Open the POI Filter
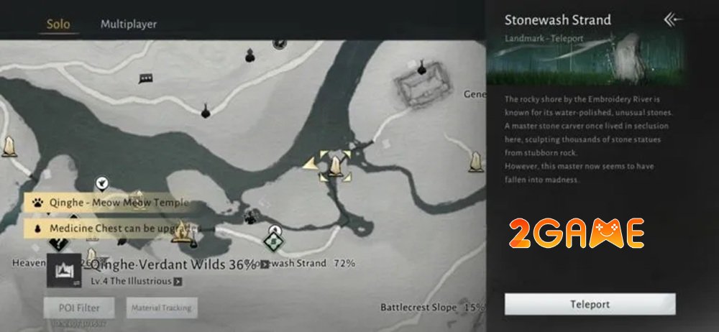719x332 pixels. pos(79,308)
